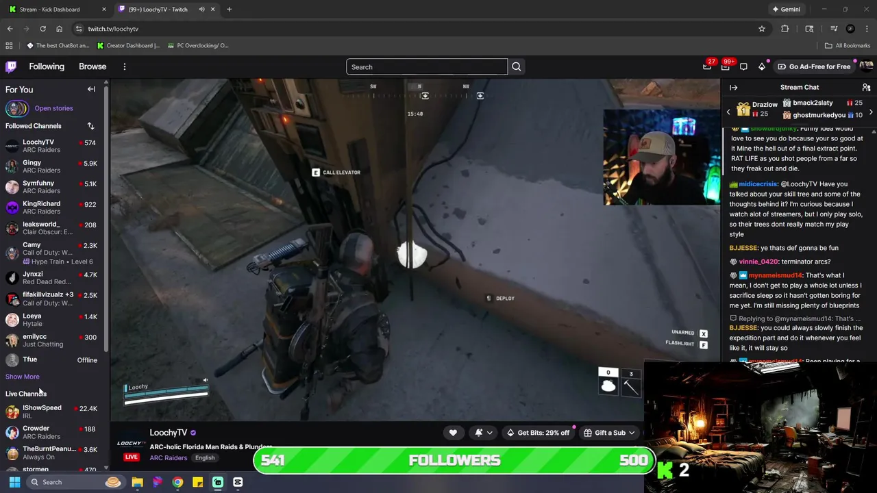Viewport: 877px width, 493px height.
Task: Click Windows taskbar Search box
Action: click(x=75, y=482)
